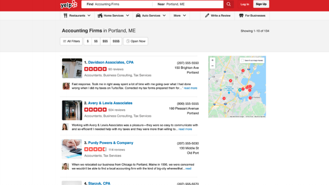Open the More menu

tap(180, 16)
